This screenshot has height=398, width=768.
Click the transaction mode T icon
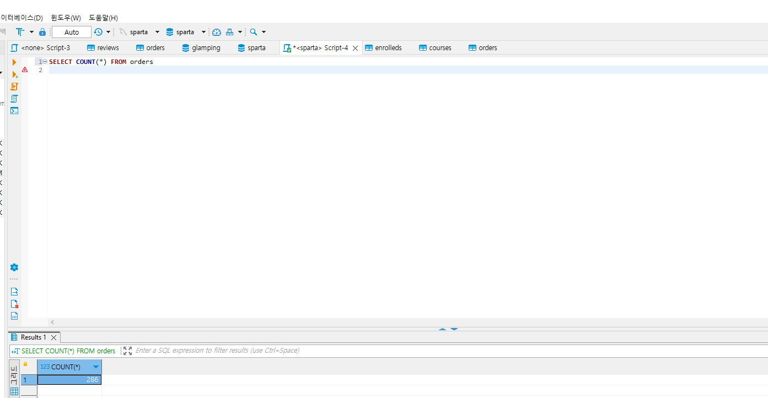(x=20, y=32)
